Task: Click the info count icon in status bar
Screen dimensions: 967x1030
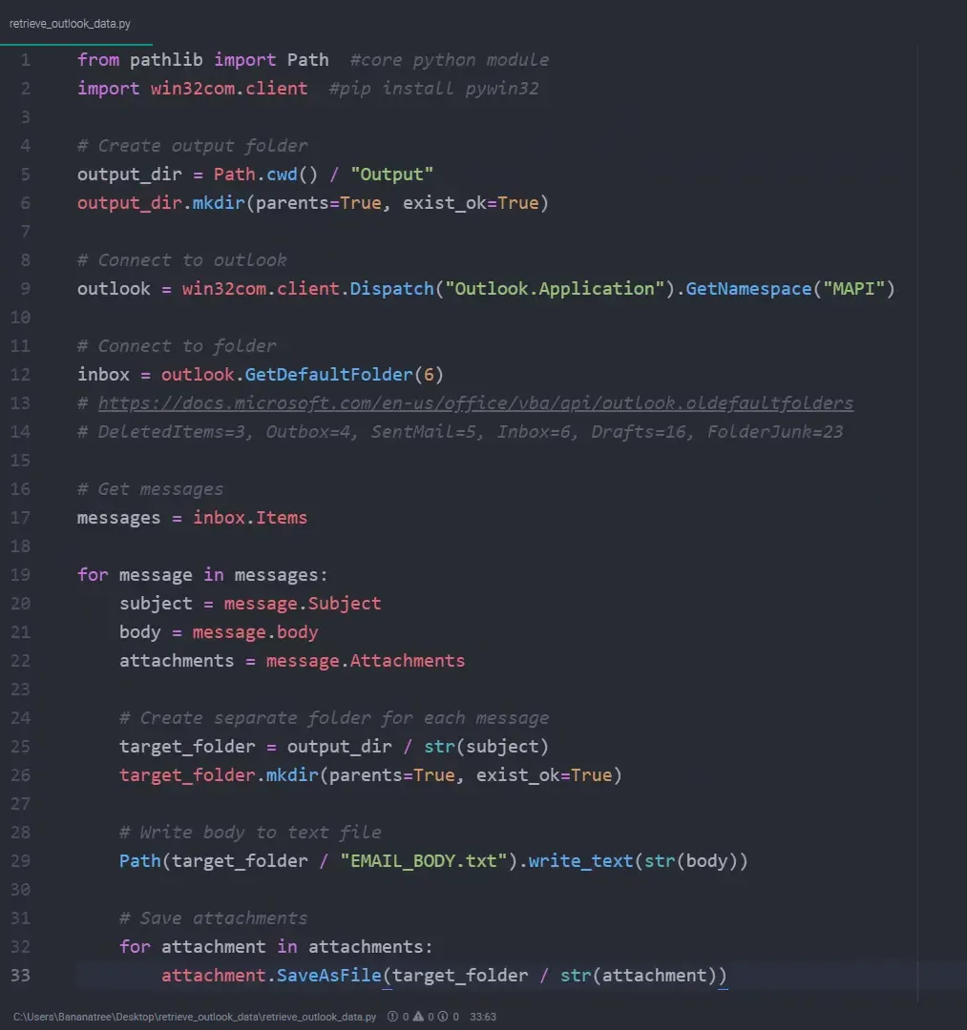Action: (x=444, y=1017)
